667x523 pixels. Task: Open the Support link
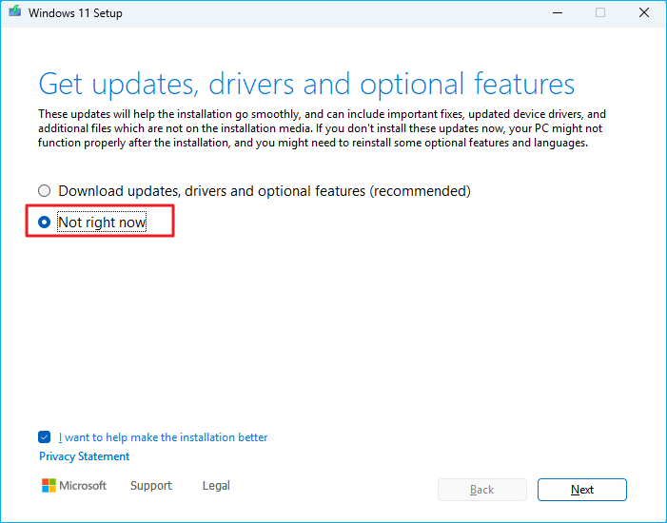[151, 486]
